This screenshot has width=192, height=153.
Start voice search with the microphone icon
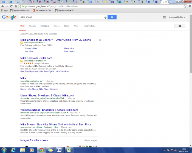(105, 17)
